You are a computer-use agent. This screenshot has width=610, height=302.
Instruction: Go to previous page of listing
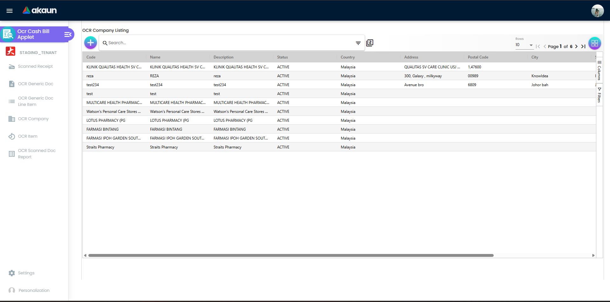pyautogui.click(x=545, y=46)
